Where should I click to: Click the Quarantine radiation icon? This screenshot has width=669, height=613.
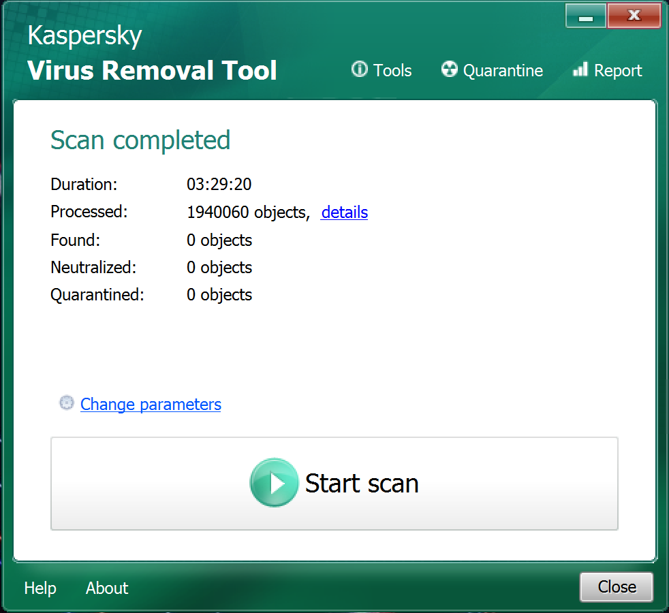coord(449,69)
